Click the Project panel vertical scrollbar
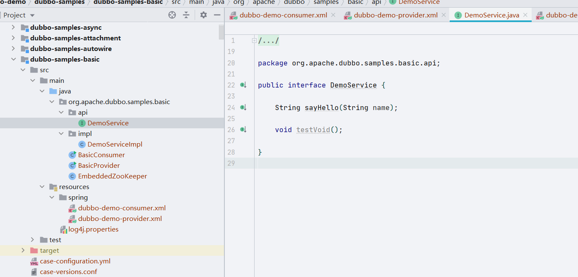 (221, 32)
